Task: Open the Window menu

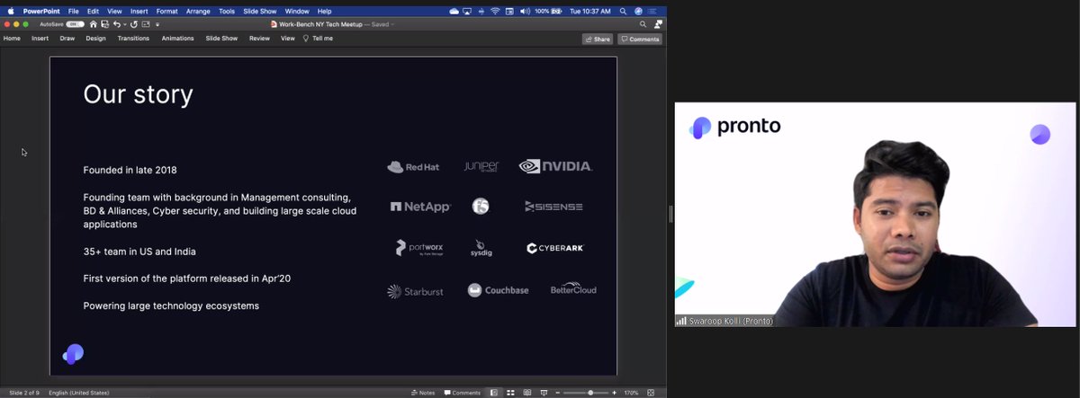Action: (x=297, y=11)
